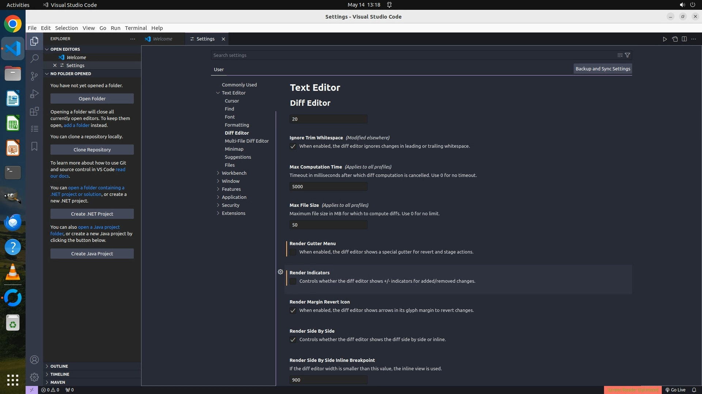Image resolution: width=702 pixels, height=394 pixels.
Task: Click Open Settings (JSON) icon in tab bar
Action: 675,39
